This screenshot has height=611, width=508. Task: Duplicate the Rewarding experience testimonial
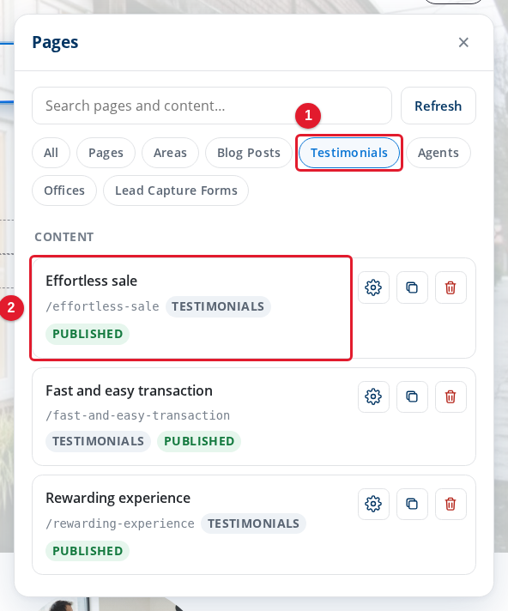pyautogui.click(x=412, y=504)
